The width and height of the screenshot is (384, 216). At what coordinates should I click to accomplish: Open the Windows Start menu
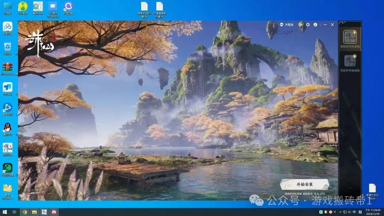click(5, 212)
